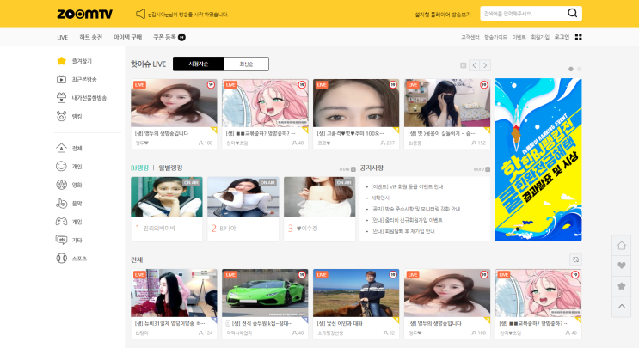Click the N badge beside 쿠폰 등록
Image resolution: width=639 pixels, height=348 pixels.
181,37
